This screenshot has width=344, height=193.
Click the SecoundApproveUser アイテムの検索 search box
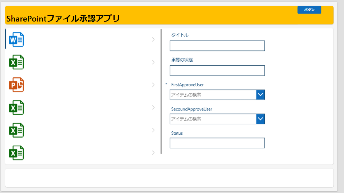213,119
